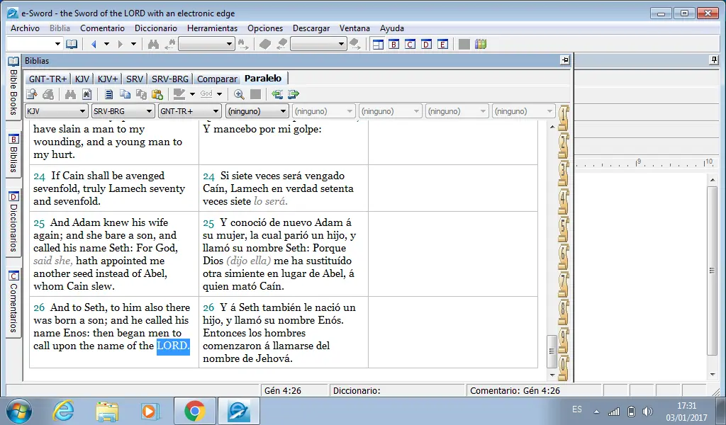Image resolution: width=726 pixels, height=425 pixels.
Task: Toggle the Bible window B icon
Action: click(394, 45)
